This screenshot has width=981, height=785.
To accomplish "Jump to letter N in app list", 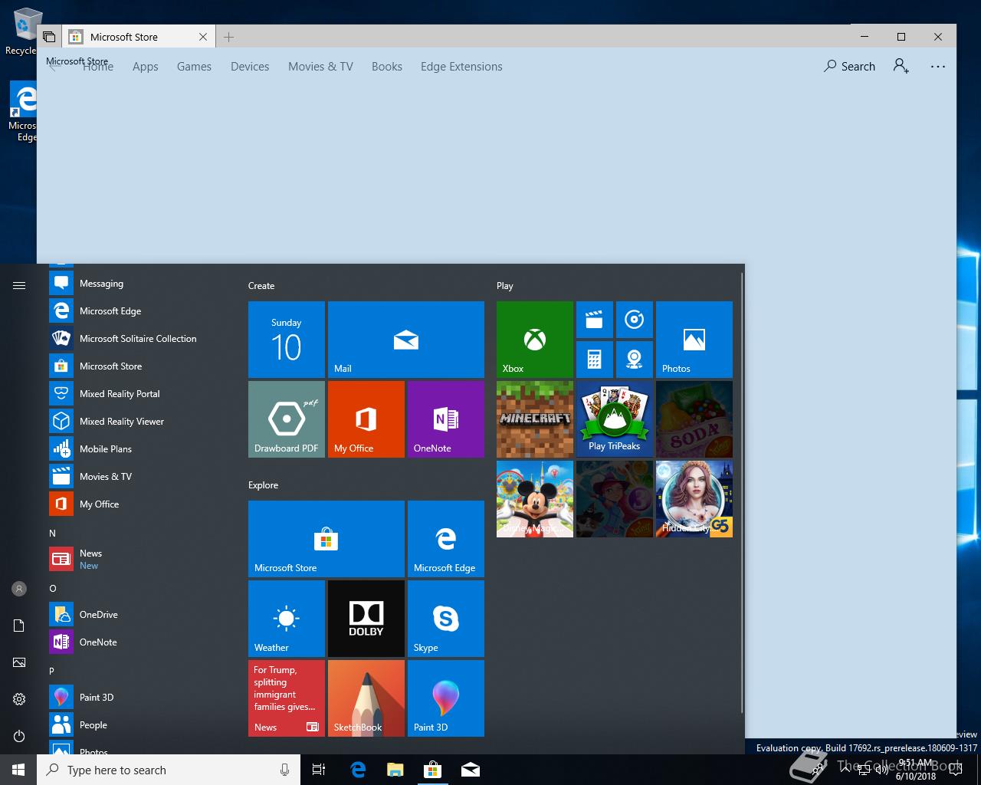I will coord(52,533).
